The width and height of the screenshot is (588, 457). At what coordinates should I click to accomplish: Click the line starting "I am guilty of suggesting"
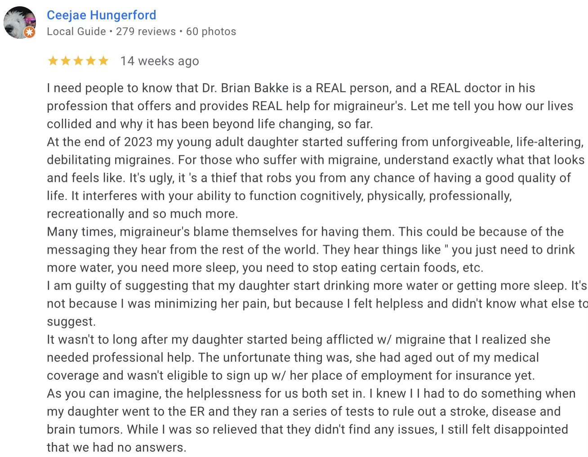[x=315, y=286]
